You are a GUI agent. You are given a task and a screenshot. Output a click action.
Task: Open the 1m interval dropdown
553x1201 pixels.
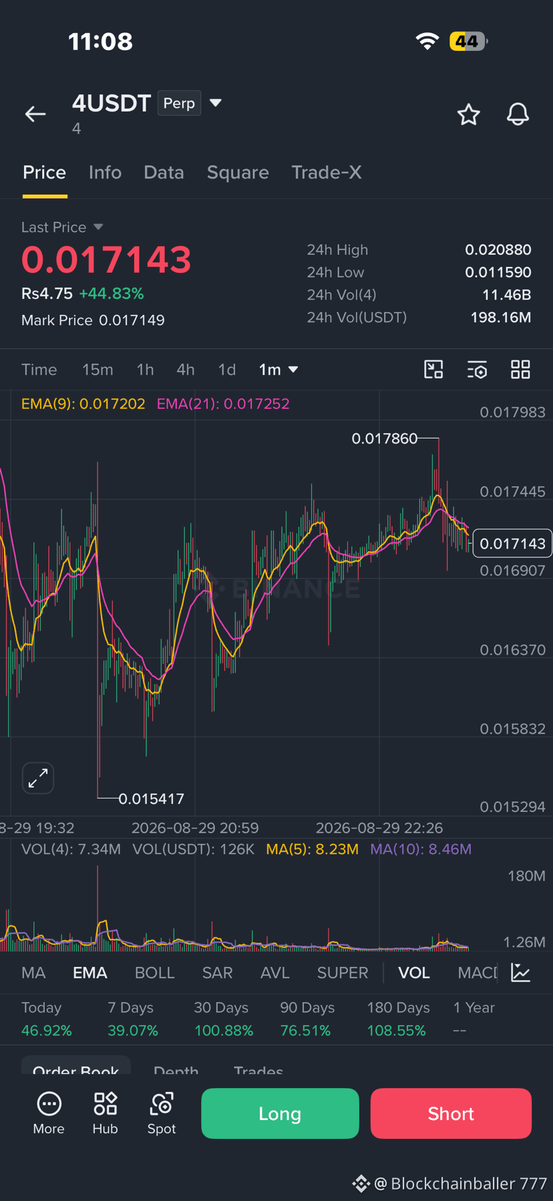[279, 369]
